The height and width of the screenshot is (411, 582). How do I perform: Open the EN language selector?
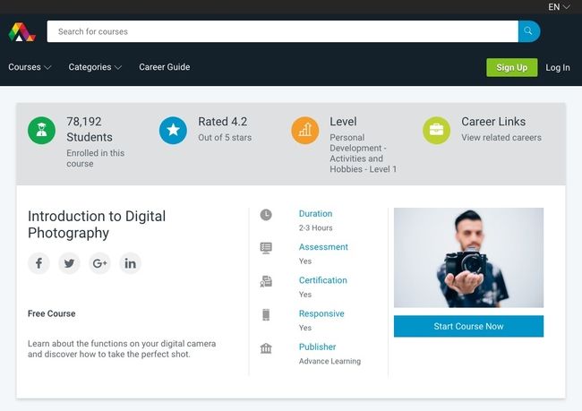[x=559, y=7]
